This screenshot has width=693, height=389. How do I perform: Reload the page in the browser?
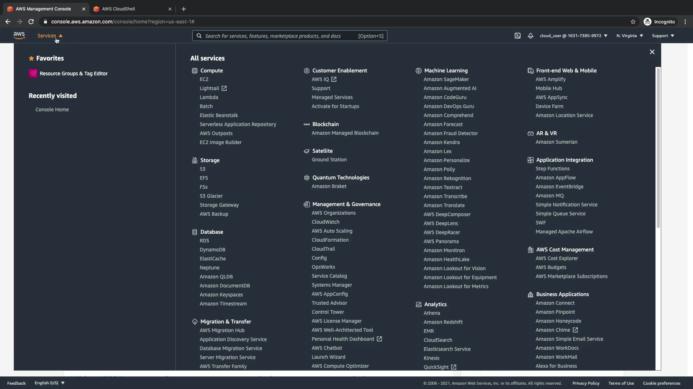tap(31, 22)
